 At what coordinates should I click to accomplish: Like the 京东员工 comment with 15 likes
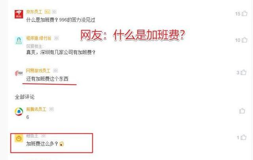244,13
